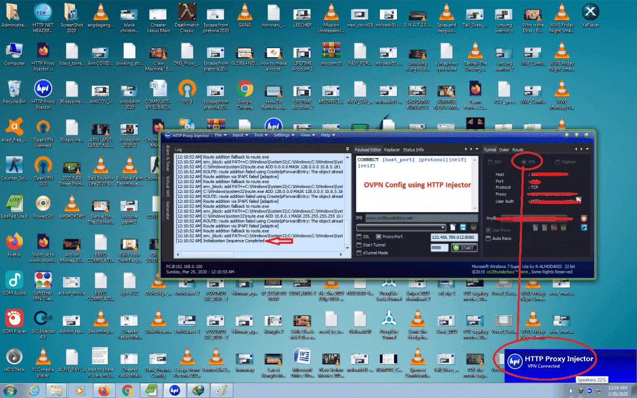Click the proxy address field 123.456.789.012:8080
Image resolution: width=637 pixels, height=398 pixels.
454,237
